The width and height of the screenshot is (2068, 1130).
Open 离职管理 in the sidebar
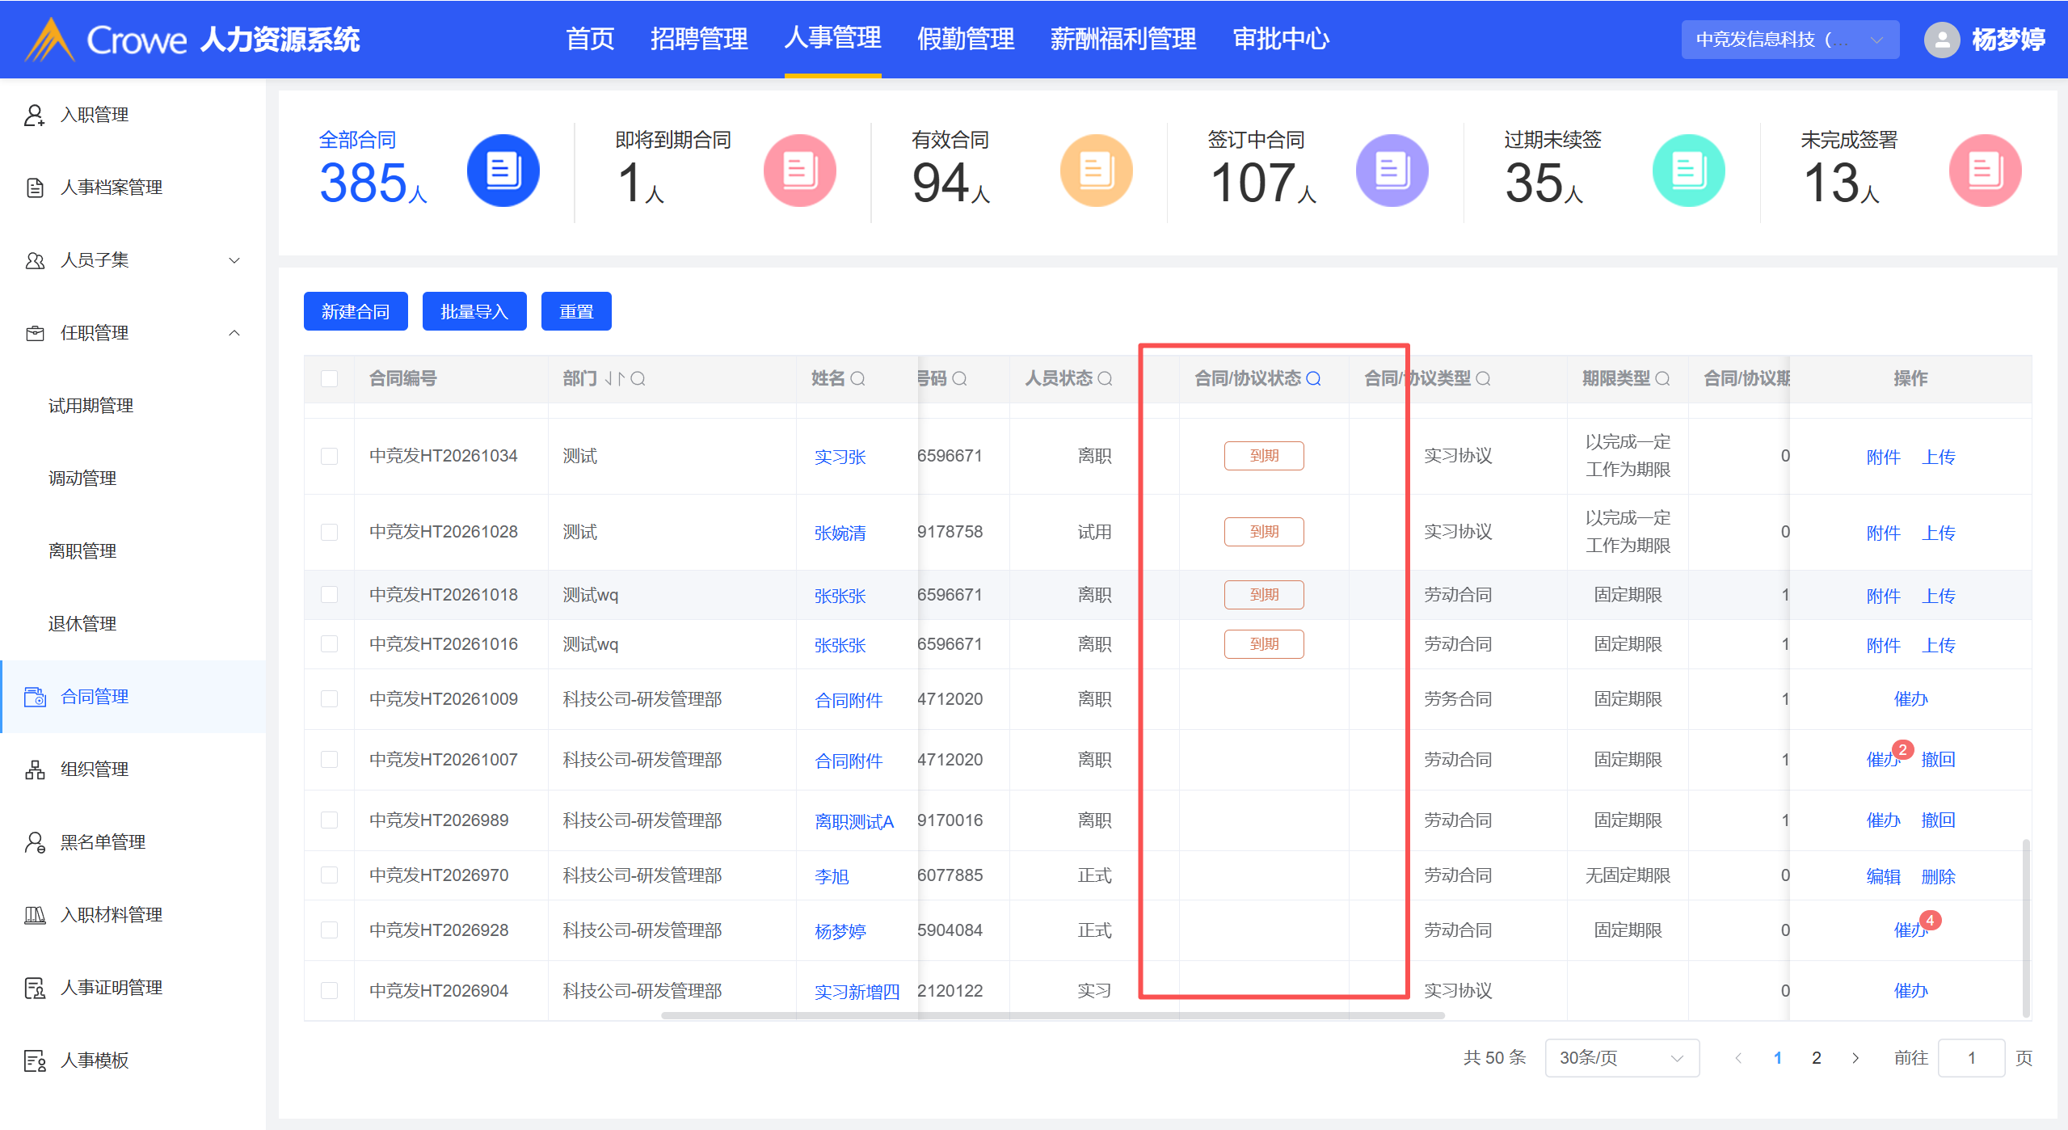(x=82, y=551)
